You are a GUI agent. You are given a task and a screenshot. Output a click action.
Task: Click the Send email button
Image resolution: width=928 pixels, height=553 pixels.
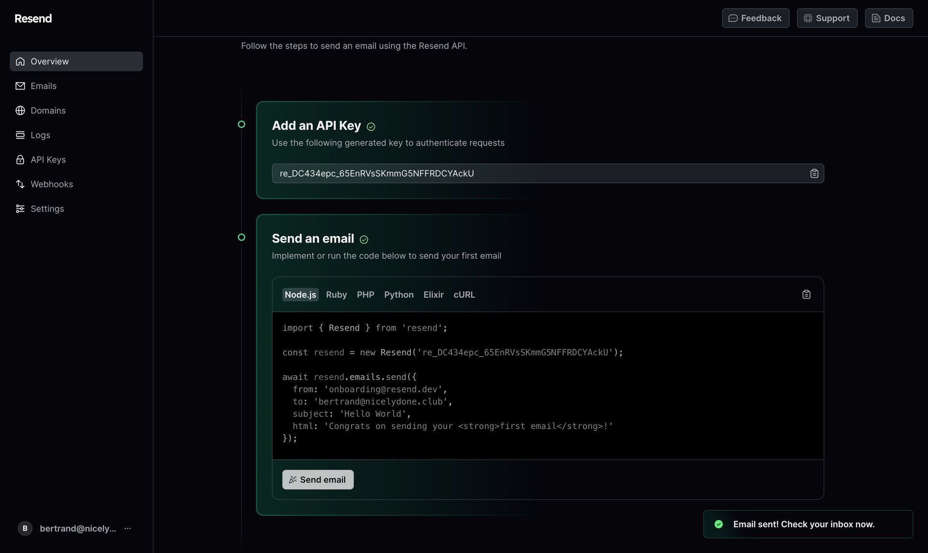318,479
